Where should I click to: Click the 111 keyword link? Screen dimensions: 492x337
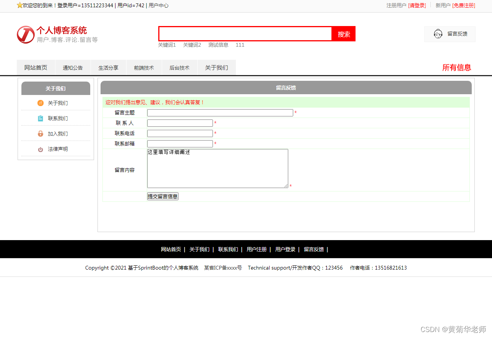[x=240, y=45]
